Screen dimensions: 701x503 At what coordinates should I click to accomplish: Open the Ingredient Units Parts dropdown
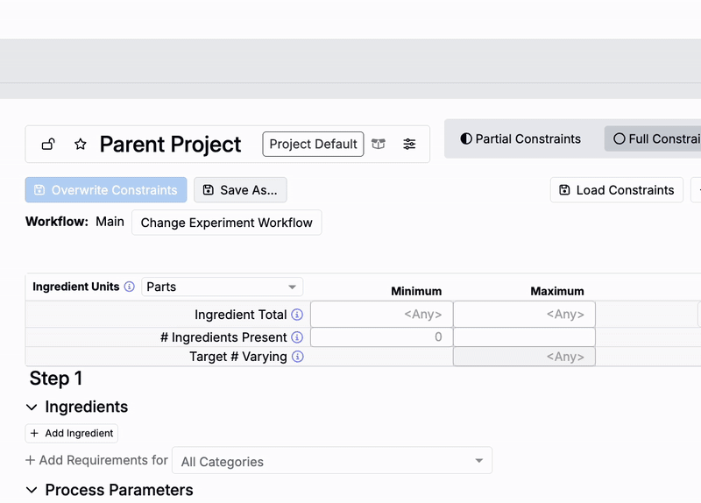coord(222,287)
